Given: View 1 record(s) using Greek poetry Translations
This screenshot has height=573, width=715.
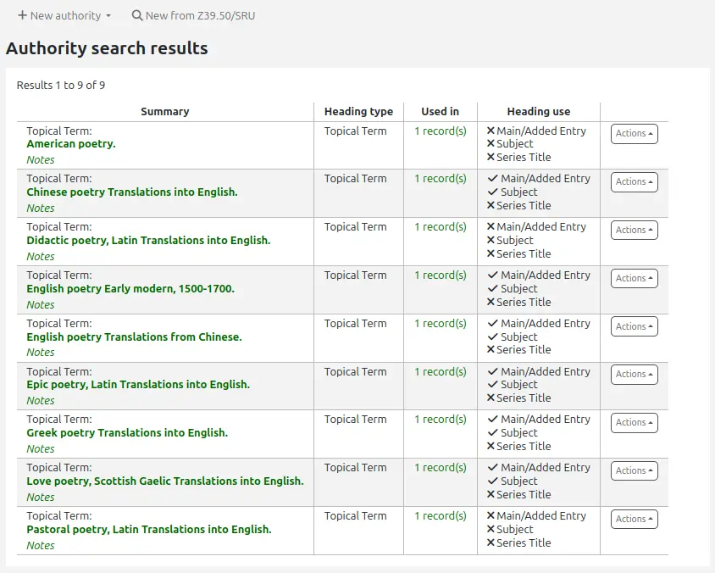Looking at the screenshot, I should click(x=441, y=420).
